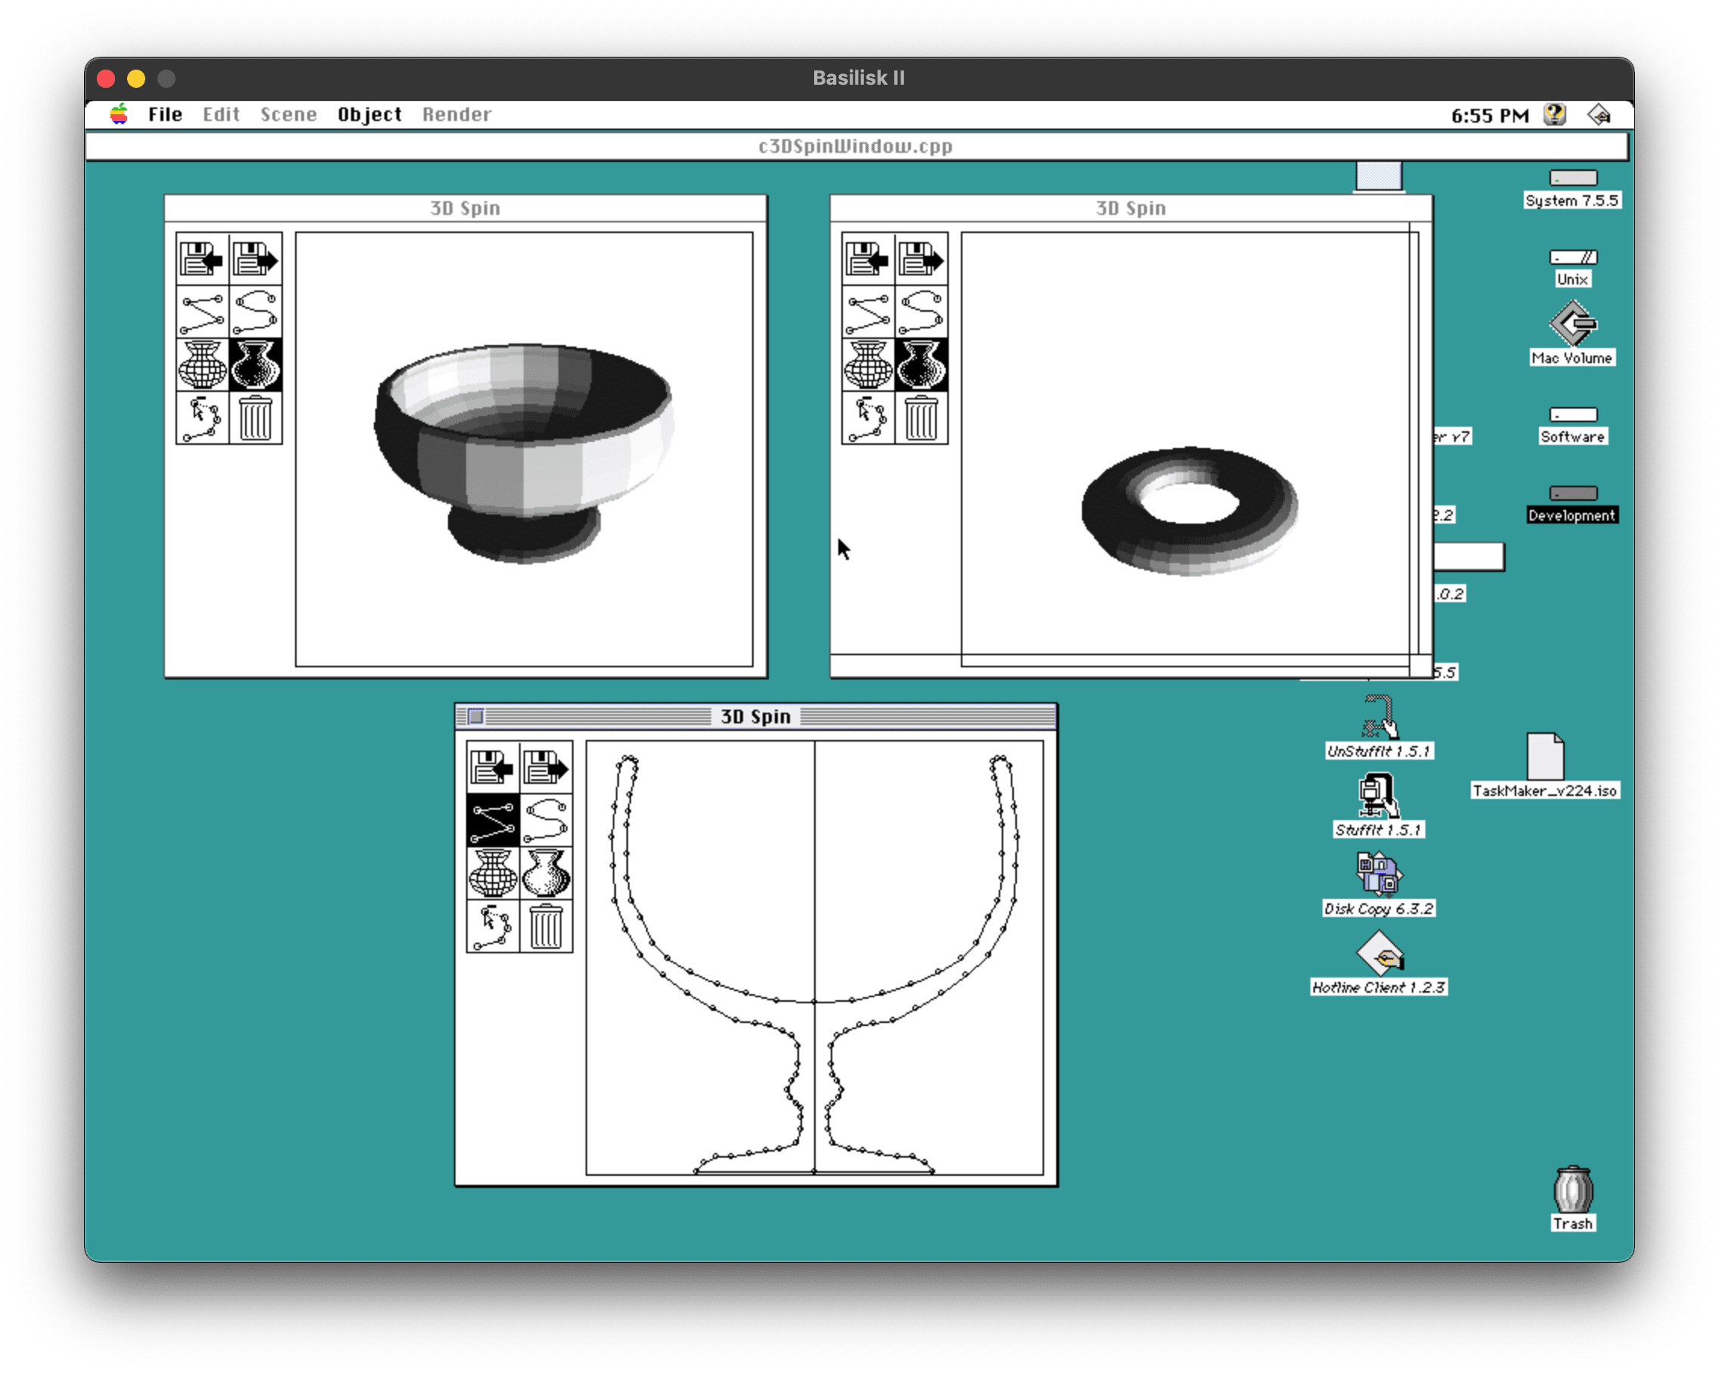1719x1374 pixels.
Task: Click the rendered bowl in the left window
Action: [x=523, y=452]
